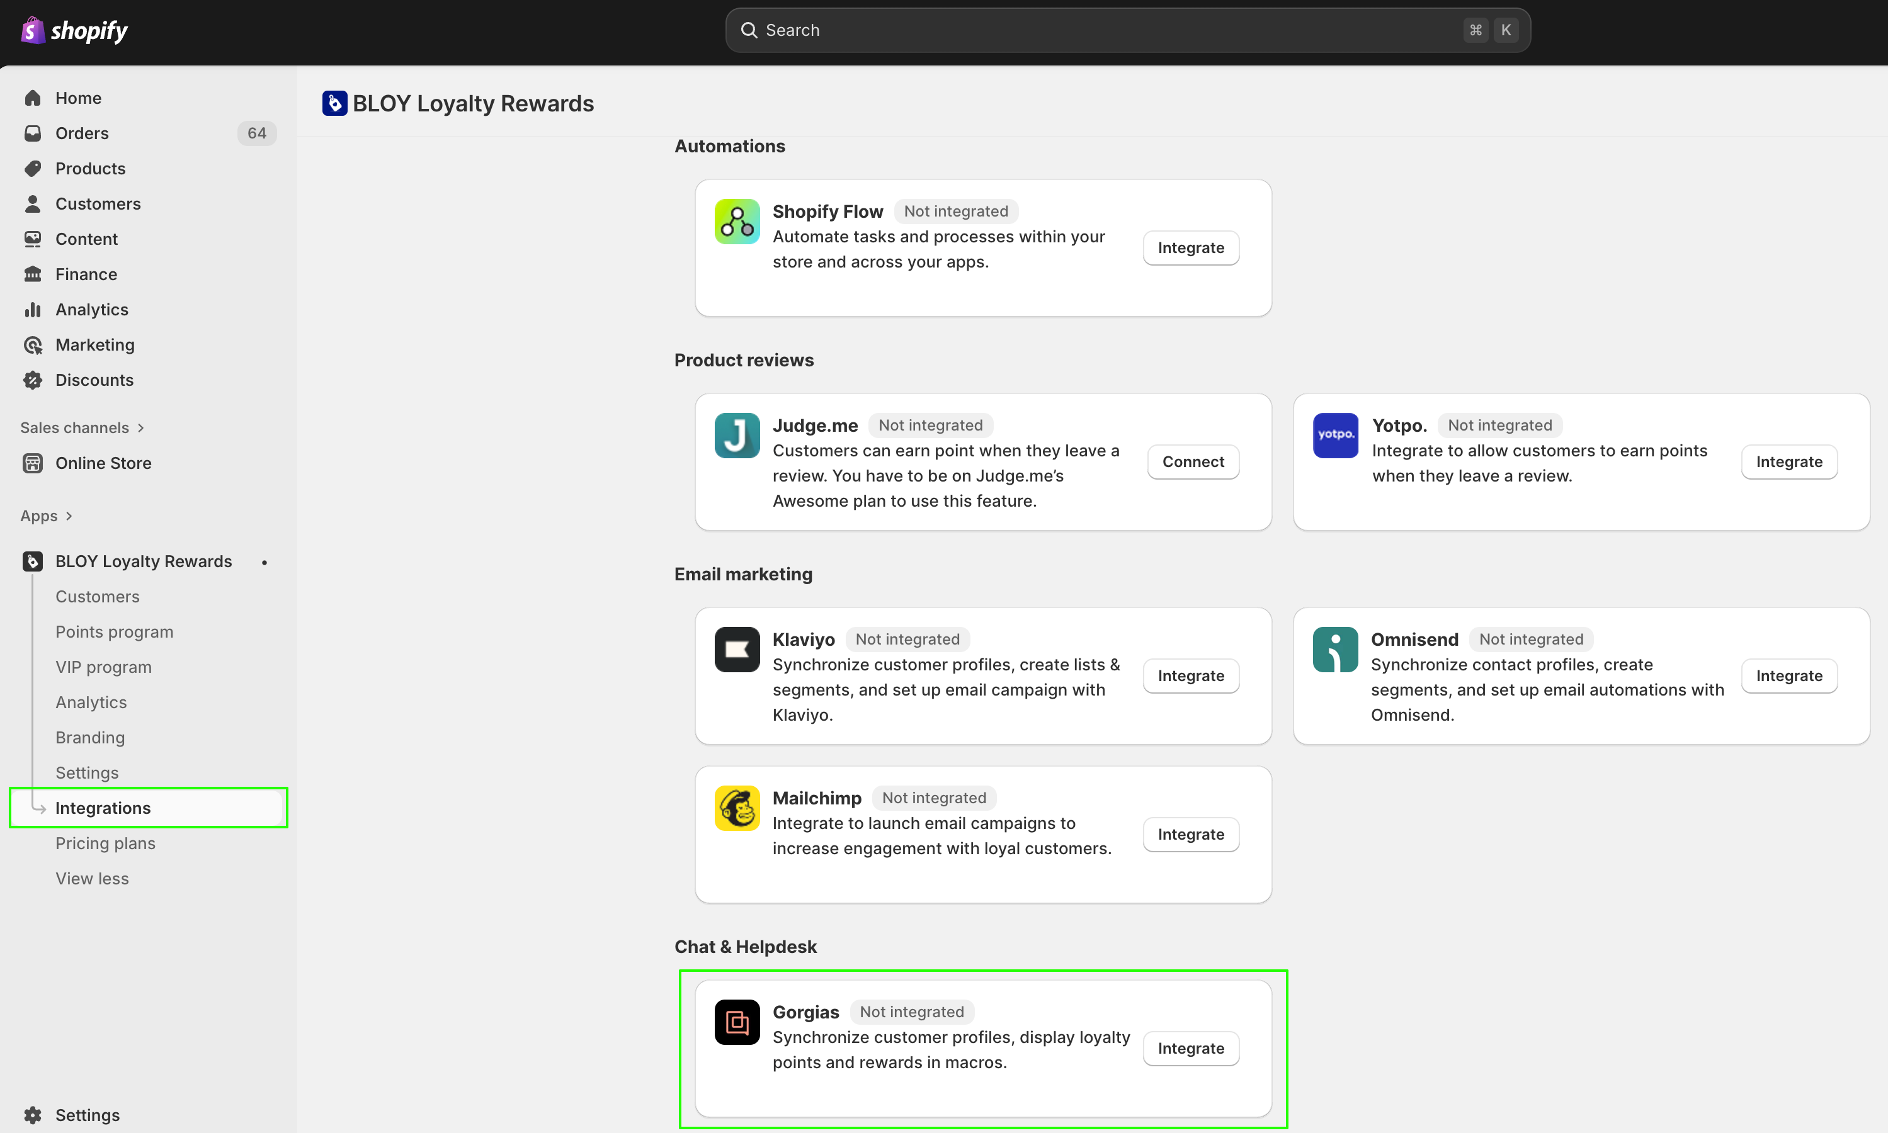
Task: Open the Points program page
Action: click(x=115, y=632)
